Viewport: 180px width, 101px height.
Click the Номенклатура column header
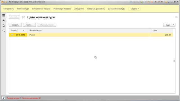89,31
